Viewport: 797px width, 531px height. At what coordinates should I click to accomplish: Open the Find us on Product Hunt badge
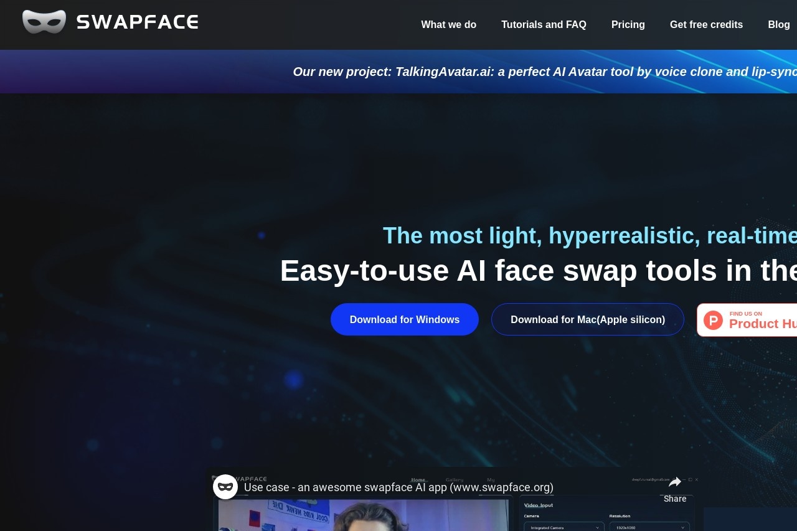click(x=747, y=320)
